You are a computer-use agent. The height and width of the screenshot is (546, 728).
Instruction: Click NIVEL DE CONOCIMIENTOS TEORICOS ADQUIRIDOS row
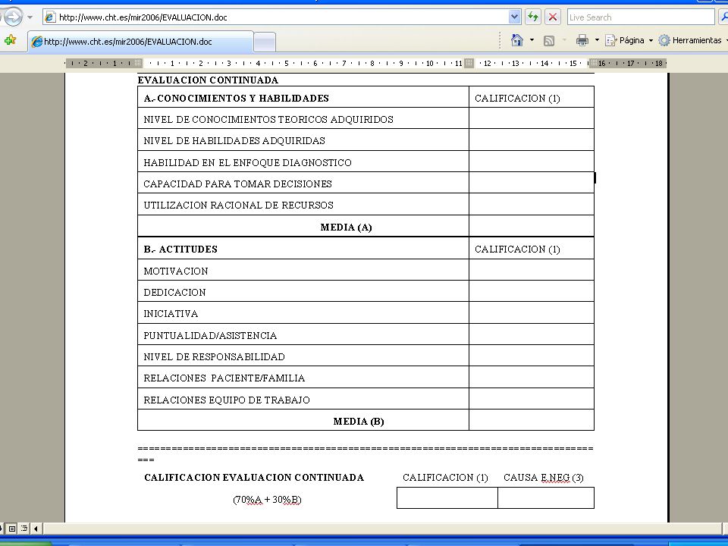click(x=303, y=118)
